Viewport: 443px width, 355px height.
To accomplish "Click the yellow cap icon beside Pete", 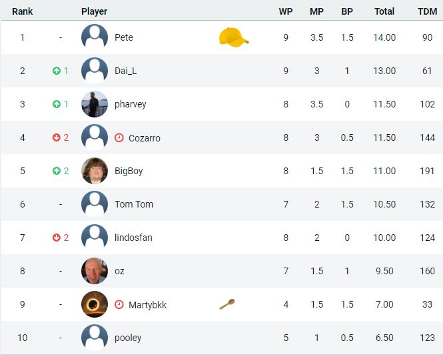I will tap(234, 37).
